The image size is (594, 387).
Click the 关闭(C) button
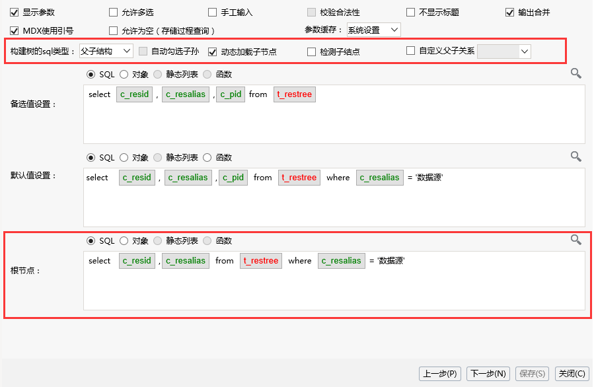(x=572, y=374)
